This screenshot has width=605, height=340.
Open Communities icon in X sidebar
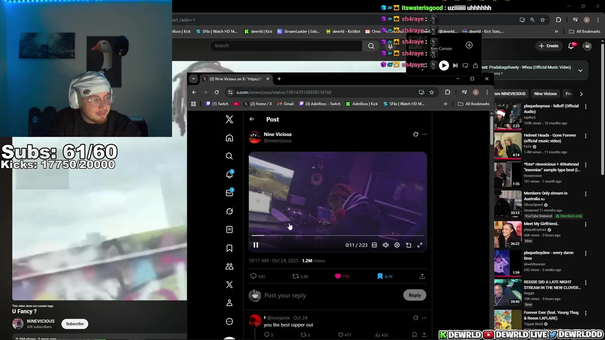point(229,266)
